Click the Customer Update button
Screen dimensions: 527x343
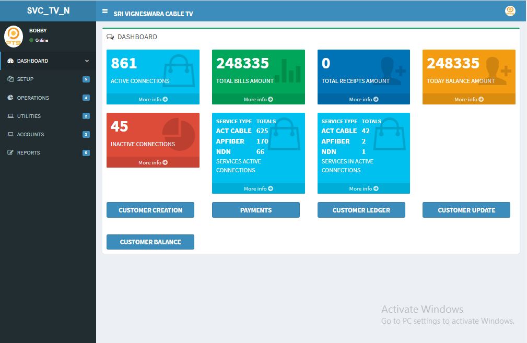coord(466,210)
